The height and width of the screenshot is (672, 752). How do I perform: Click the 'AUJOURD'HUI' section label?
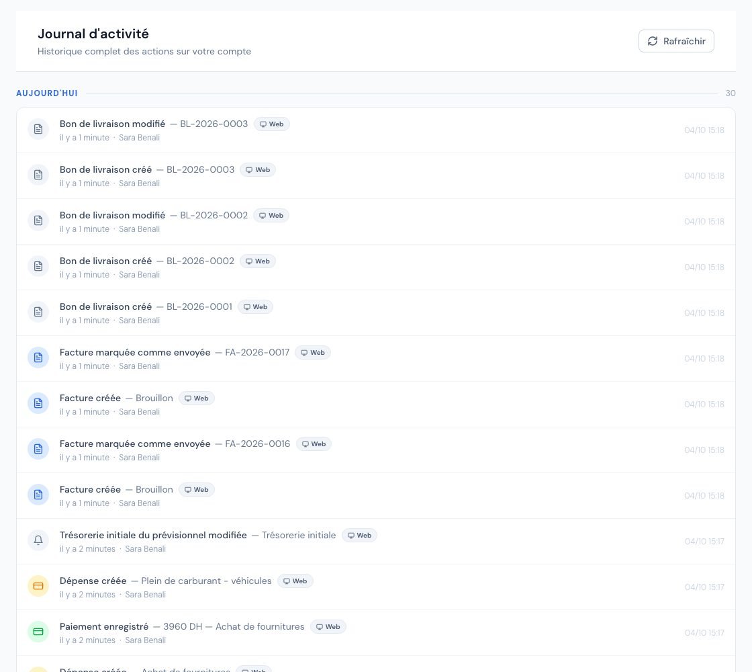(47, 93)
